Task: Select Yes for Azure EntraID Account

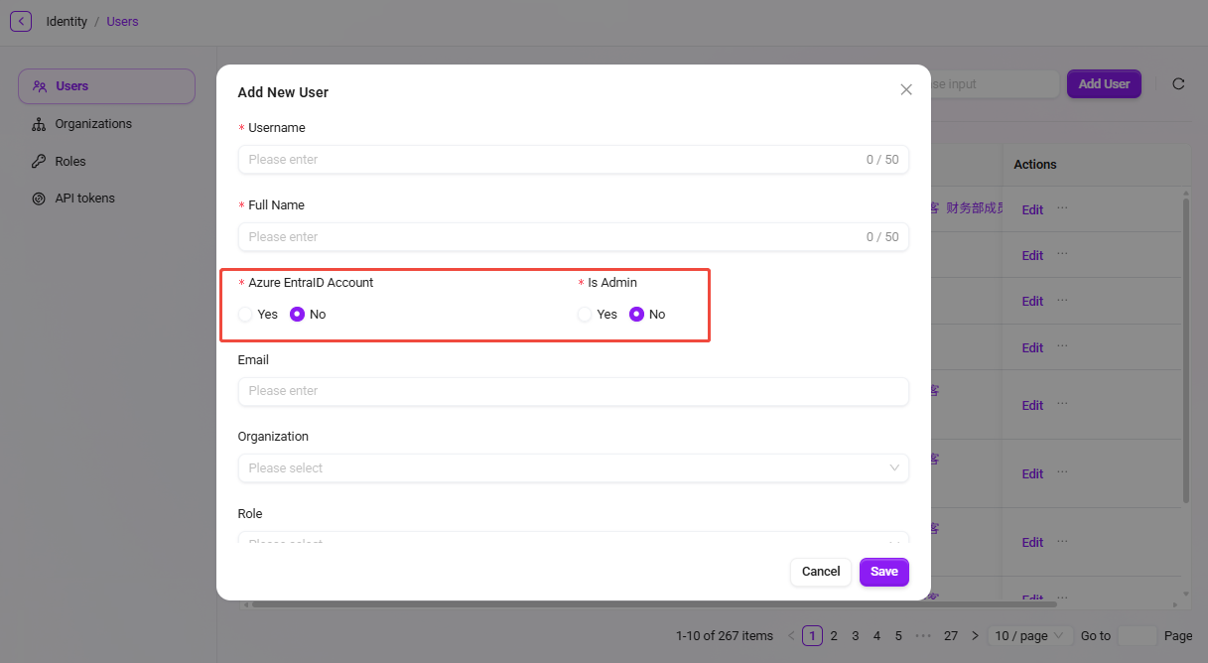Action: [245, 315]
